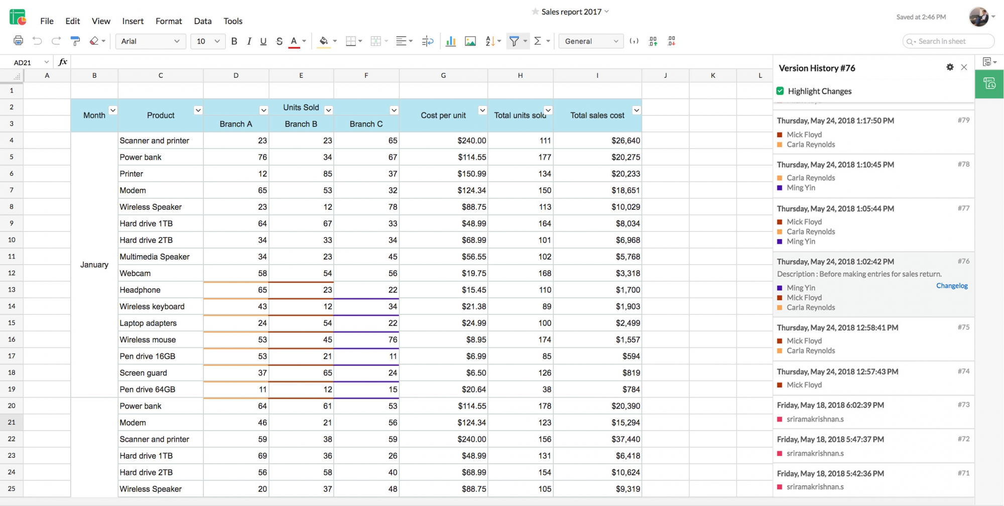Image resolution: width=1004 pixels, height=506 pixels.
Task: Open the Changelog link for version #76
Action: 951,286
